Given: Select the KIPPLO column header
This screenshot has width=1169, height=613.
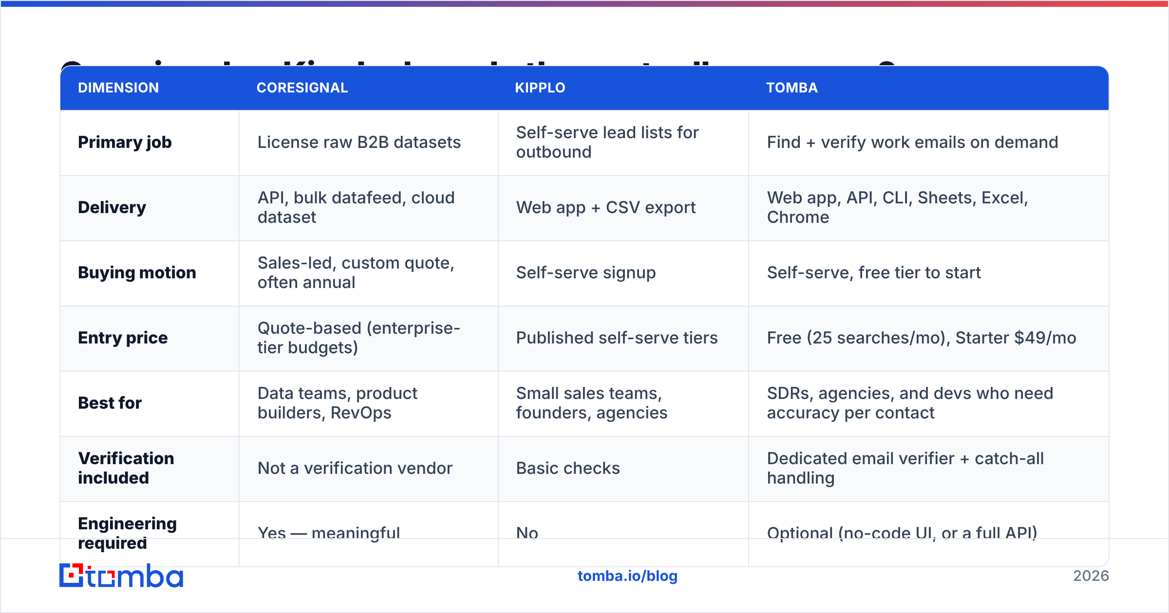Looking at the screenshot, I should pos(540,88).
